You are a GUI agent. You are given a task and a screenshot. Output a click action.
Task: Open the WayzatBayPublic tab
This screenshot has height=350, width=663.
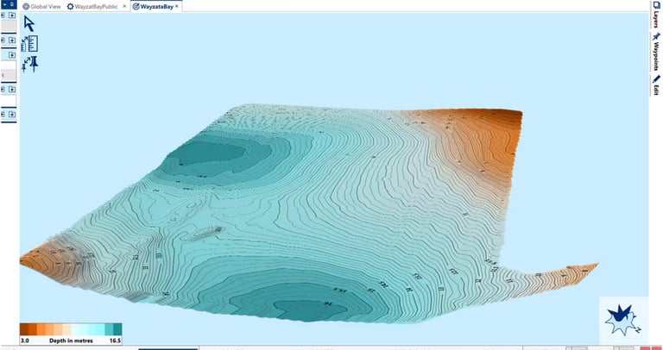[x=92, y=7]
